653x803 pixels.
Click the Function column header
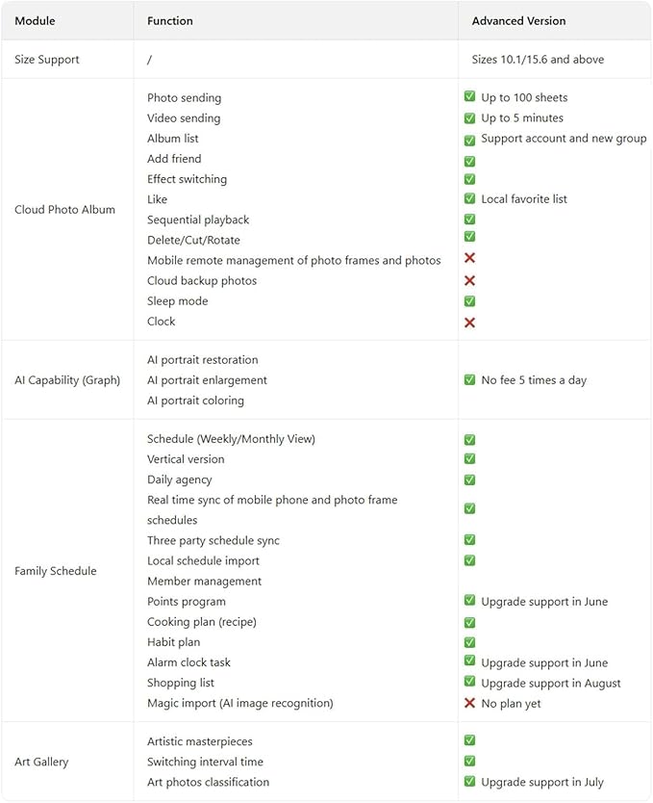pos(170,21)
